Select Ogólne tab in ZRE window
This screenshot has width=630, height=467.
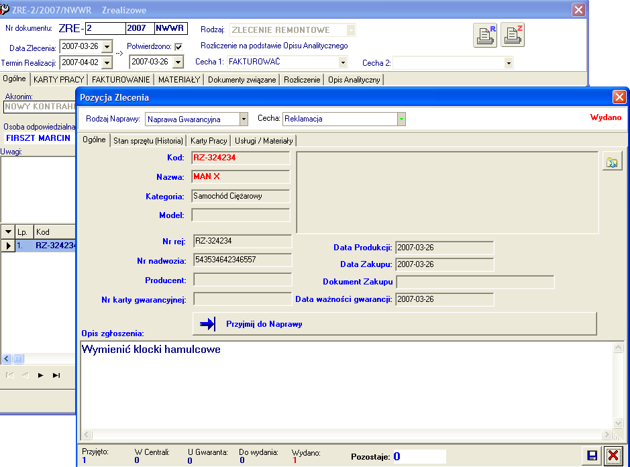point(15,79)
